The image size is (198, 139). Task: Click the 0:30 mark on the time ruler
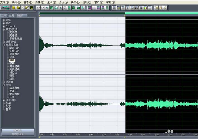pyautogui.click(x=78, y=135)
